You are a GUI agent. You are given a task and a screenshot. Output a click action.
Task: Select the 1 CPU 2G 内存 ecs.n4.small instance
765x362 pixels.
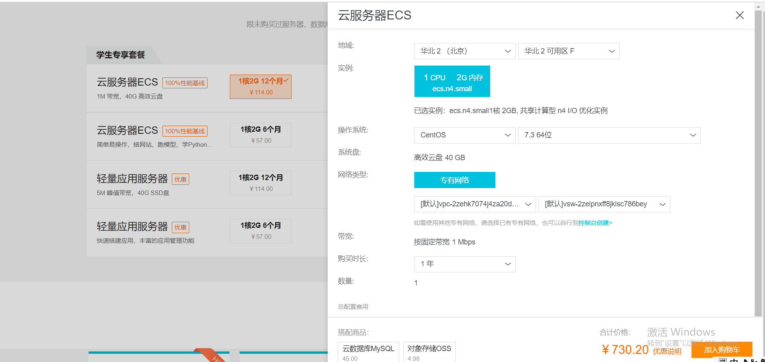coord(452,81)
